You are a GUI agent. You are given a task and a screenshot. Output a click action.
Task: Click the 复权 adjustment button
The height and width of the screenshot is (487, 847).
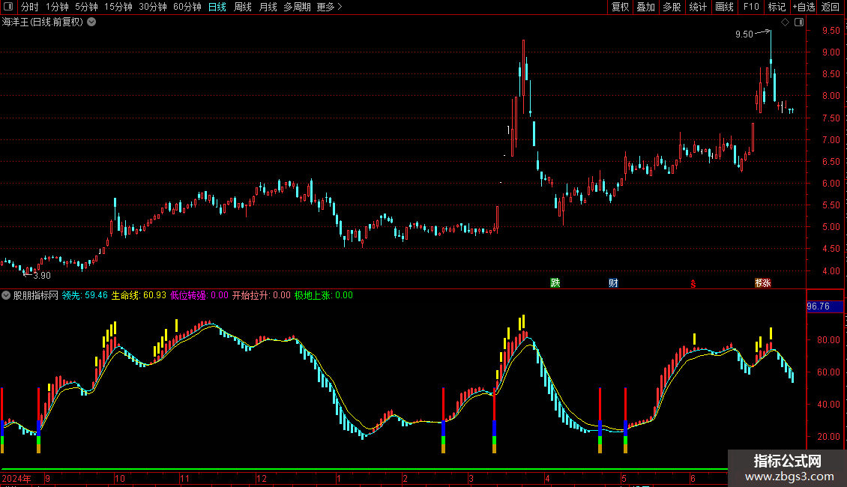620,7
